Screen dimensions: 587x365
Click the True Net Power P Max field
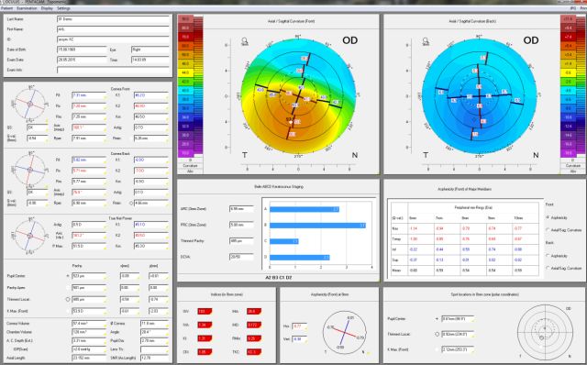coord(88,247)
